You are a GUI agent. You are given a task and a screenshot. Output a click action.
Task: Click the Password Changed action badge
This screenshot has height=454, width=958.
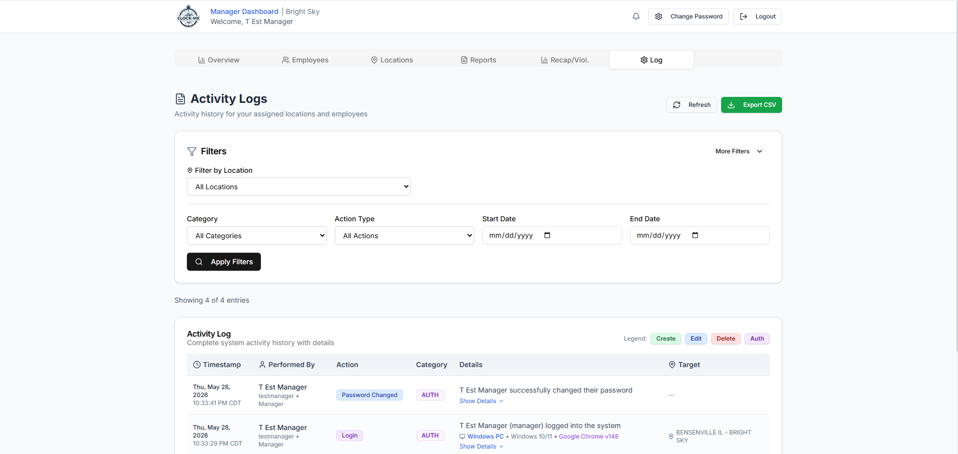tap(369, 395)
